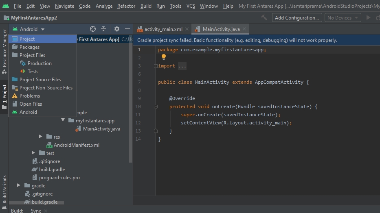
Task: Expand collapsed import statements in editor
Action: (x=182, y=66)
